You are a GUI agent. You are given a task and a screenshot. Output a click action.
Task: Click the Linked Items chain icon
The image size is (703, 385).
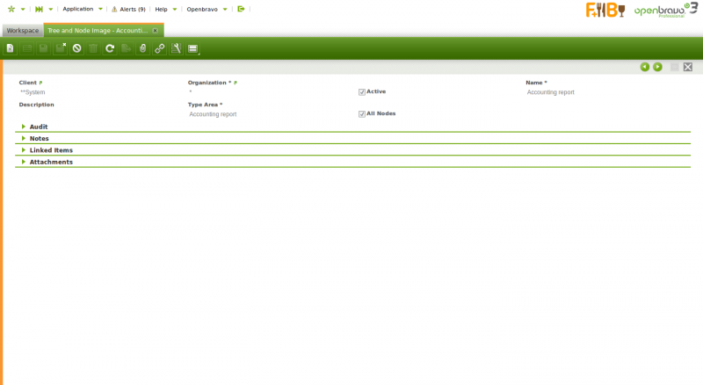click(x=160, y=48)
